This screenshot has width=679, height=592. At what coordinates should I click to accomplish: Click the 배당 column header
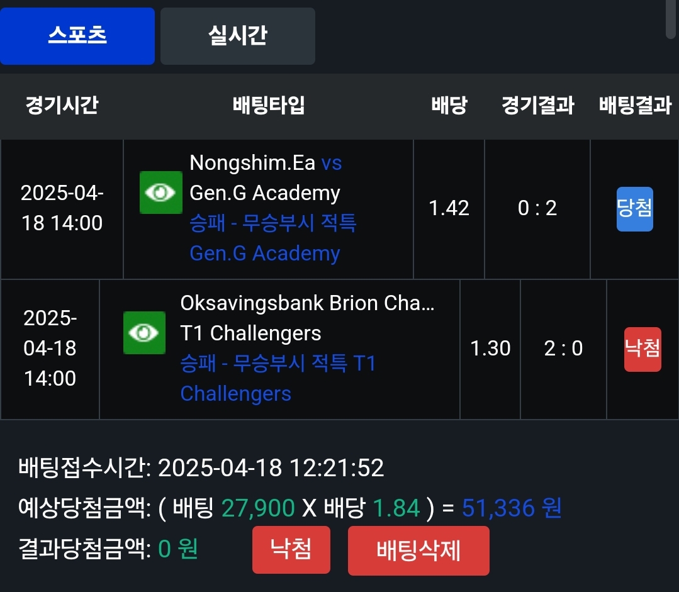[x=449, y=105]
